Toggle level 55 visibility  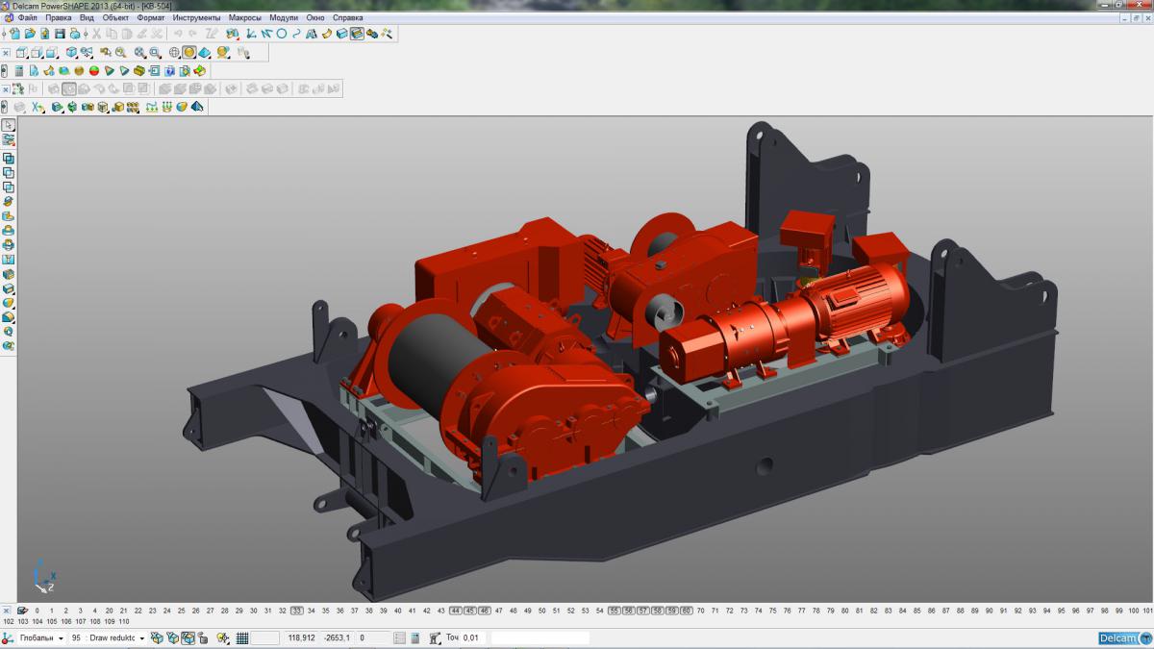tap(615, 611)
